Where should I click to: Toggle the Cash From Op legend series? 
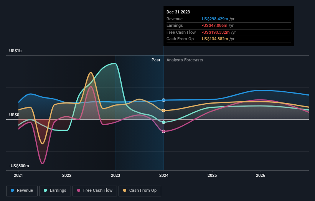click(140, 191)
